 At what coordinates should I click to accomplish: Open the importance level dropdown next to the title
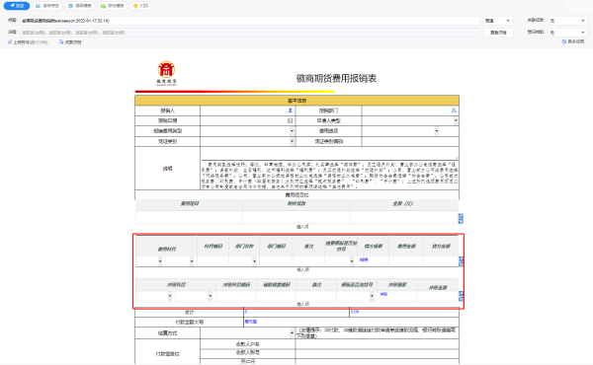pos(498,21)
